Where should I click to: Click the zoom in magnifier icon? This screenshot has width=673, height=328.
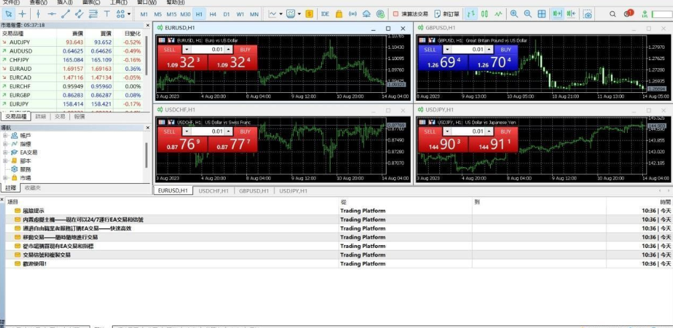[513, 13]
